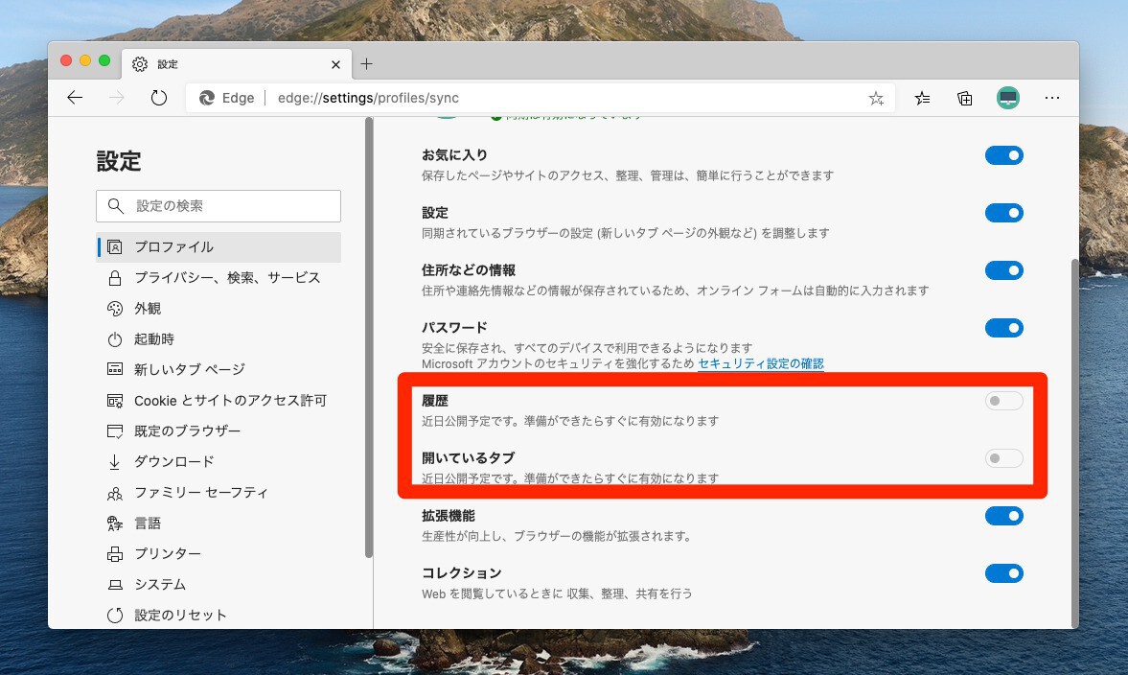Viewport: 1128px width, 675px height.
Task: Reload the page with the refresh icon
Action: pos(159,98)
